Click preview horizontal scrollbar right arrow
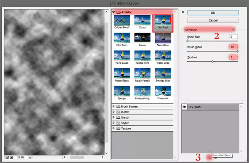Viewport: 249px width, 163px height. pyautogui.click(x=103, y=157)
